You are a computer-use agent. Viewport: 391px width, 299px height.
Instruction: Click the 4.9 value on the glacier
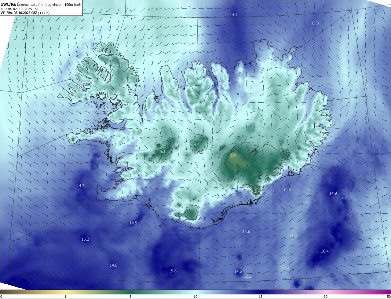pyautogui.click(x=197, y=145)
